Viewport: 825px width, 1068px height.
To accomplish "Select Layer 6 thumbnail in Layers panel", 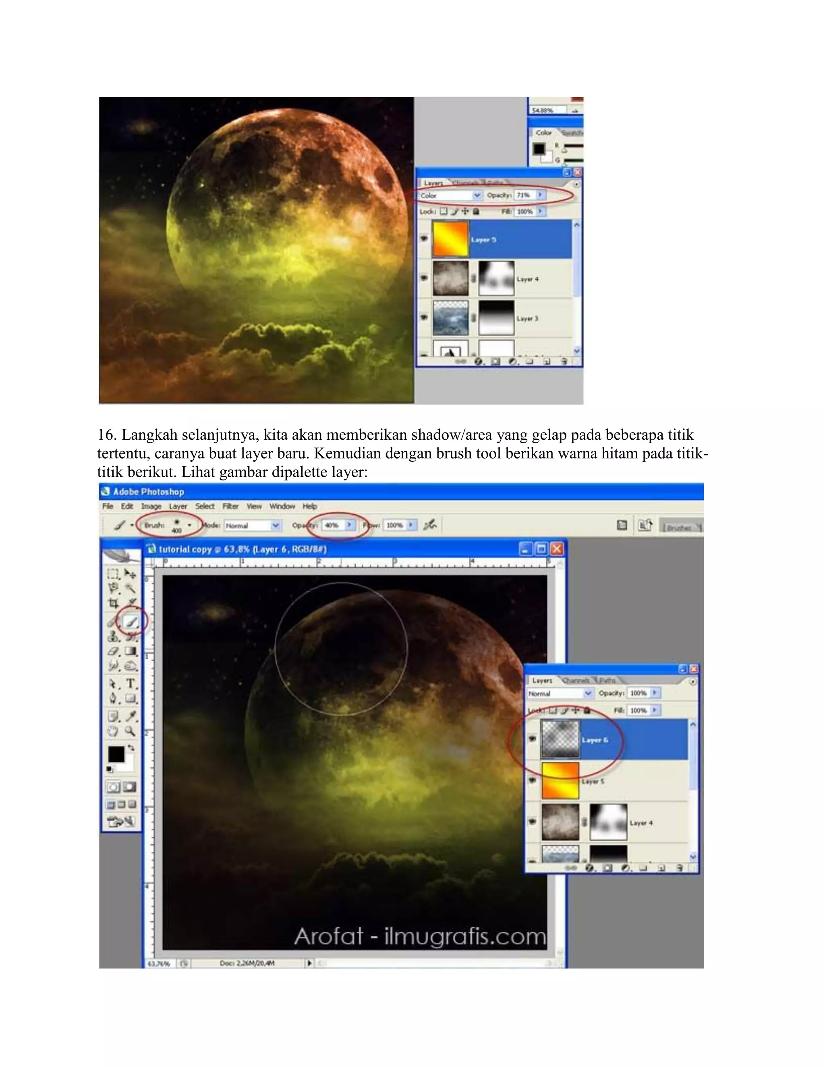I will point(560,739).
